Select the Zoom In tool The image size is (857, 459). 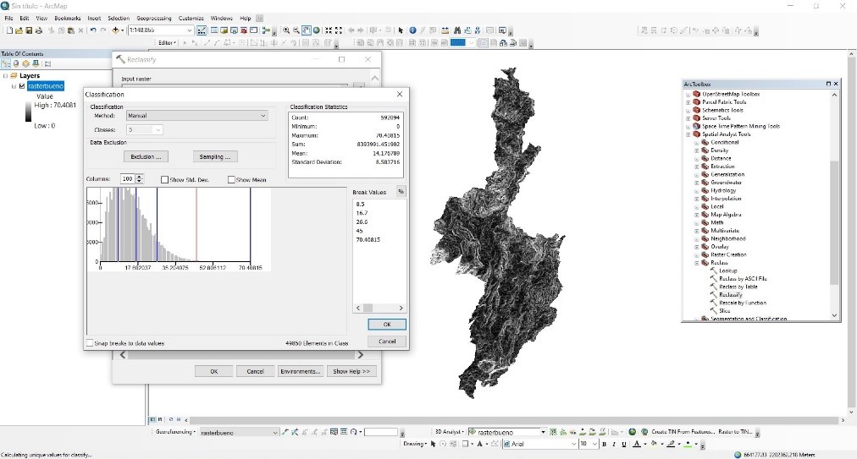(x=286, y=30)
